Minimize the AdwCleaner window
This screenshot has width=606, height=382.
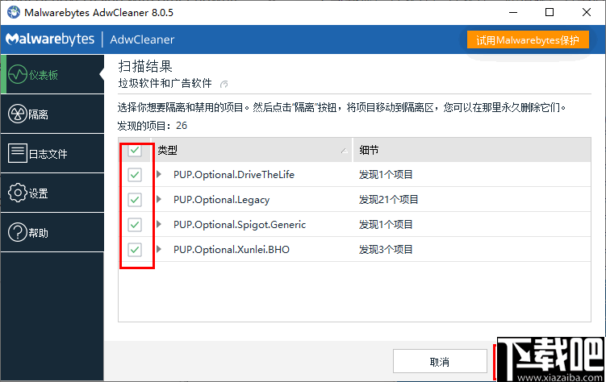513,12
